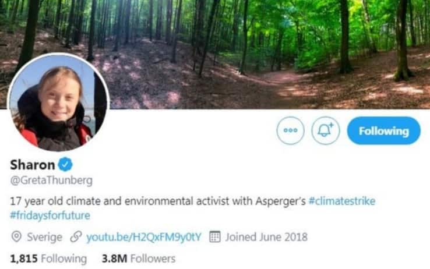
Task: Click the calendar icon beside the join date
Action: [x=214, y=237]
